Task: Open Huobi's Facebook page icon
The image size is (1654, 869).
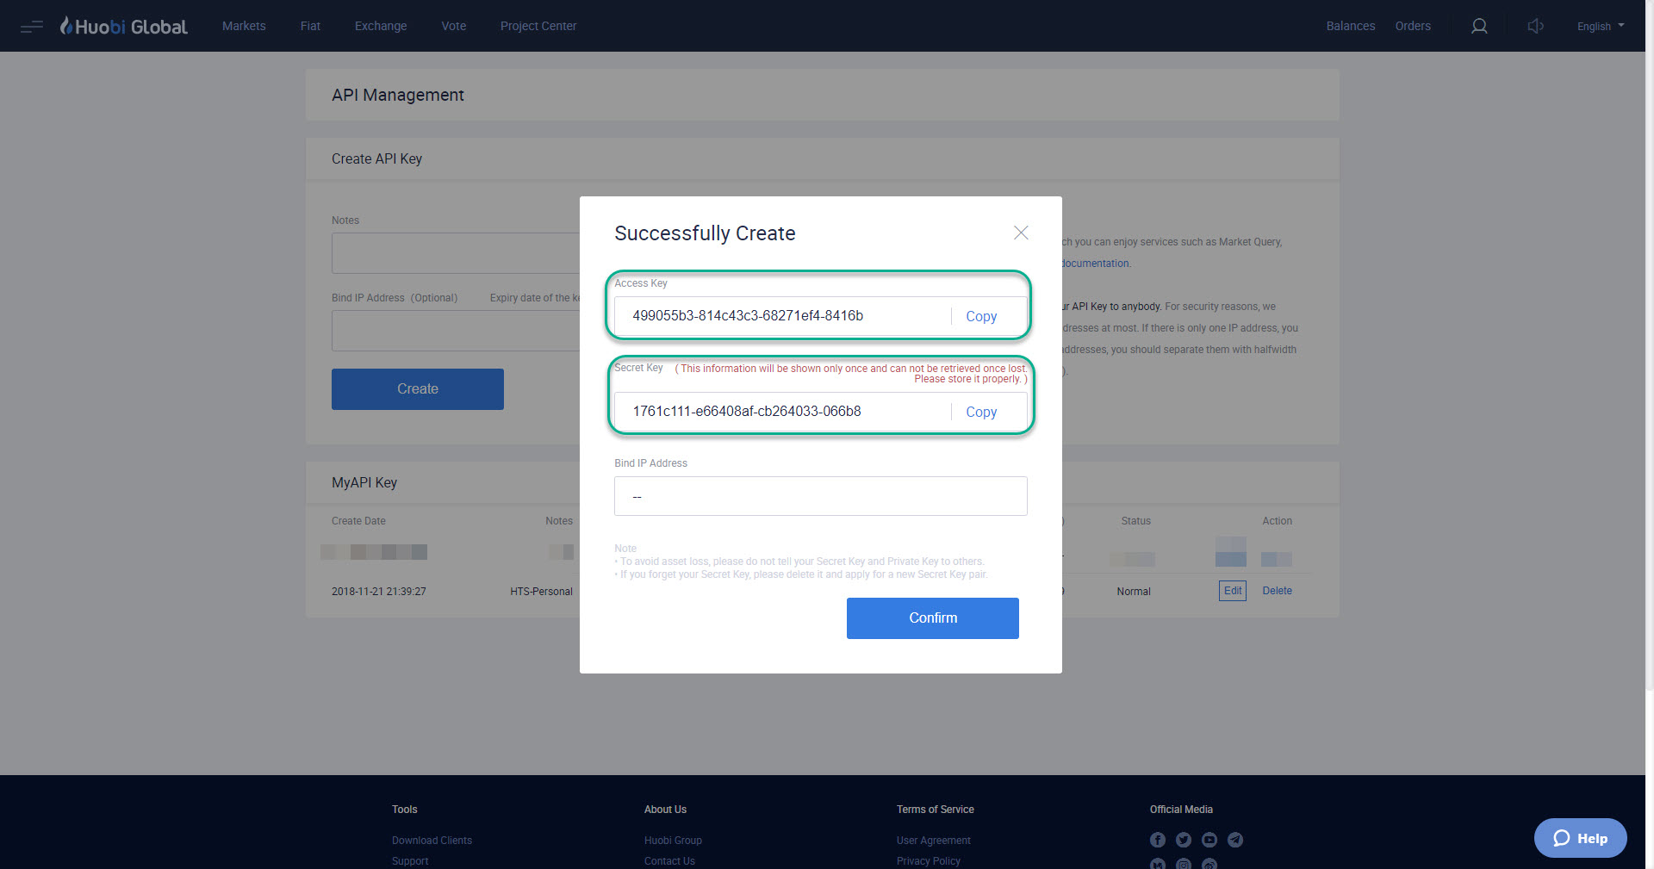Action: point(1157,840)
